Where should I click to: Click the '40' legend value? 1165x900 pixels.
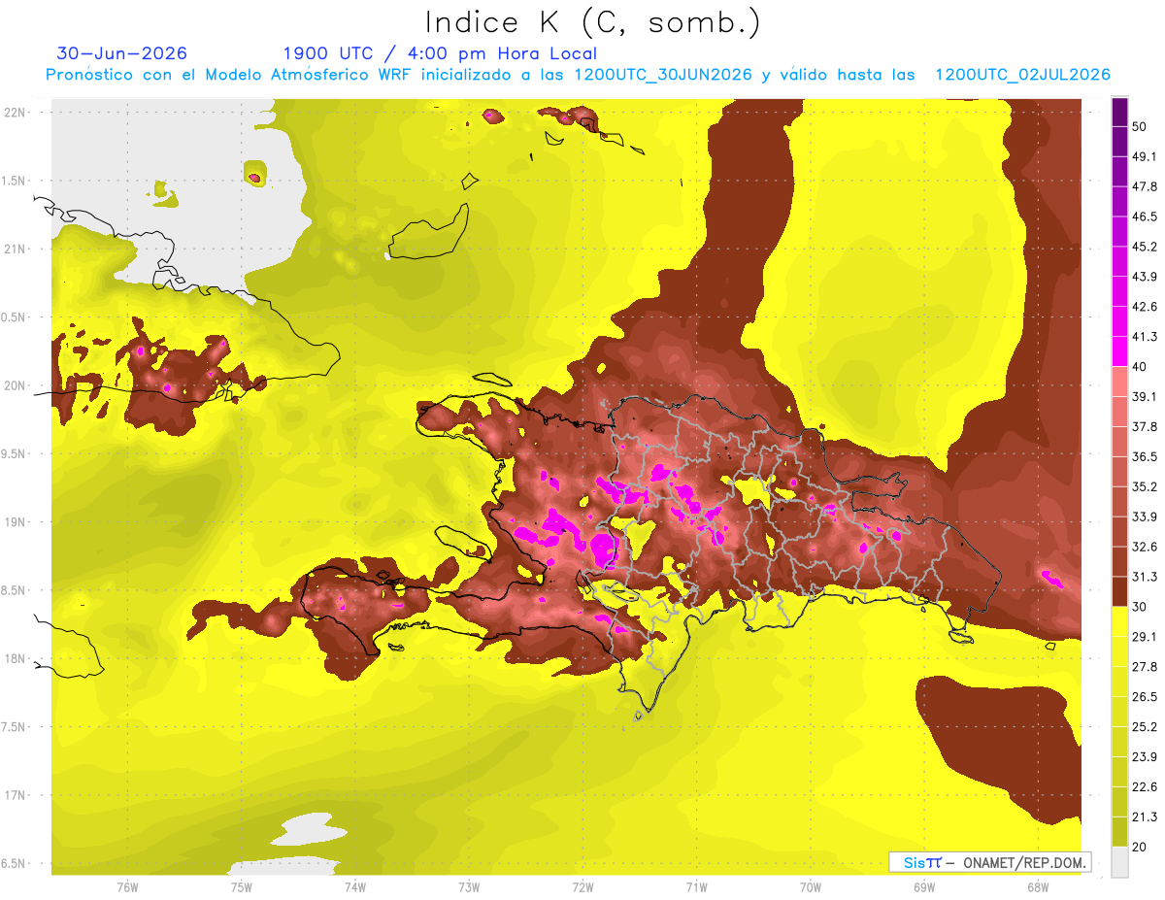pos(1140,366)
